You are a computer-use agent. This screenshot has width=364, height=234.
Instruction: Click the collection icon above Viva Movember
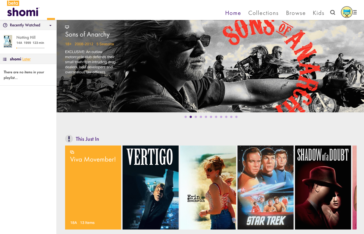coord(72,152)
